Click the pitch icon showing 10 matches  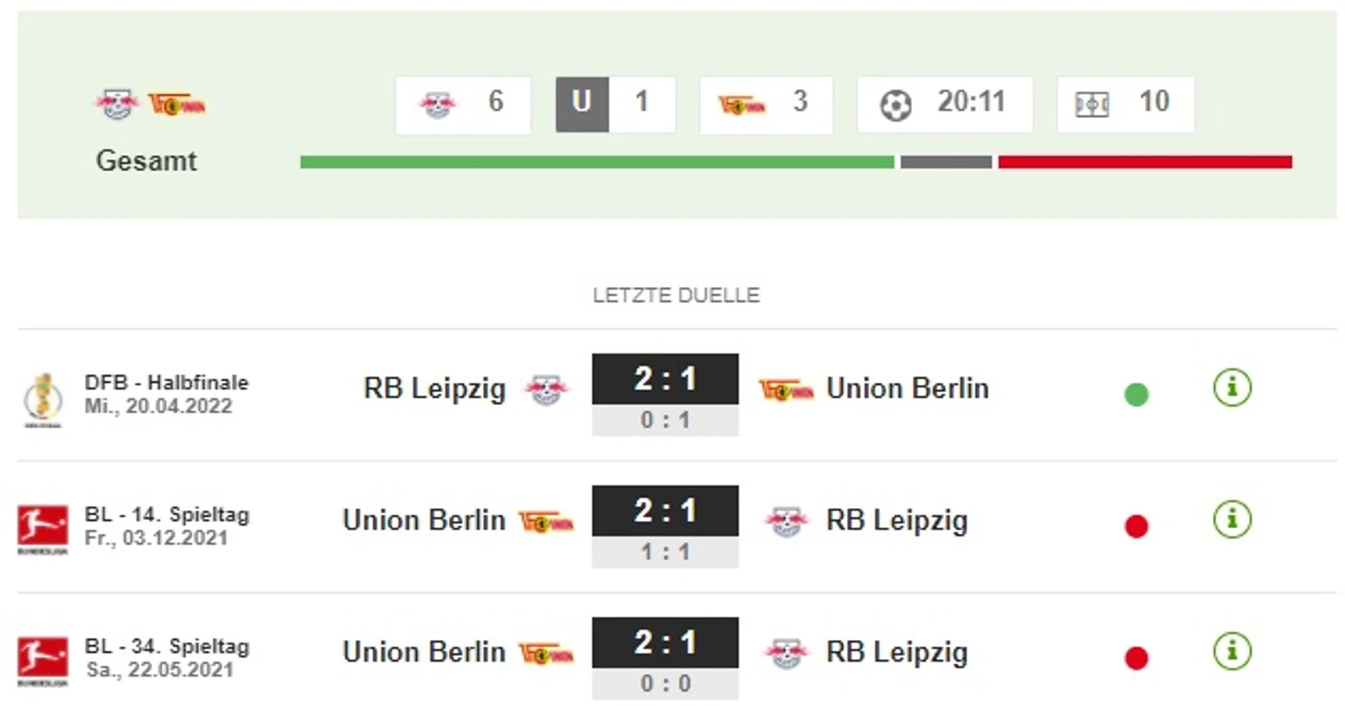click(1092, 105)
